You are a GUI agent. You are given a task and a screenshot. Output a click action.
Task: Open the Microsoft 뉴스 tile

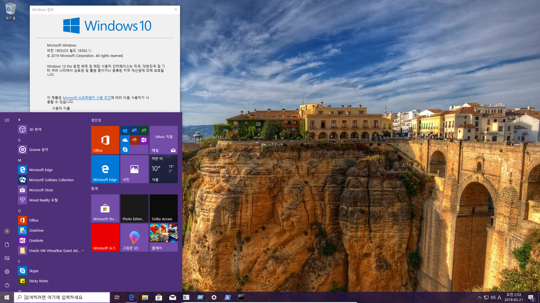click(105, 238)
